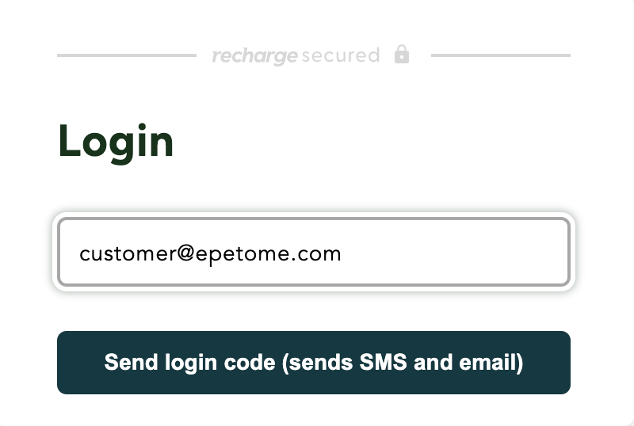
Task: Click the letter L of Login title
Action: point(71,141)
